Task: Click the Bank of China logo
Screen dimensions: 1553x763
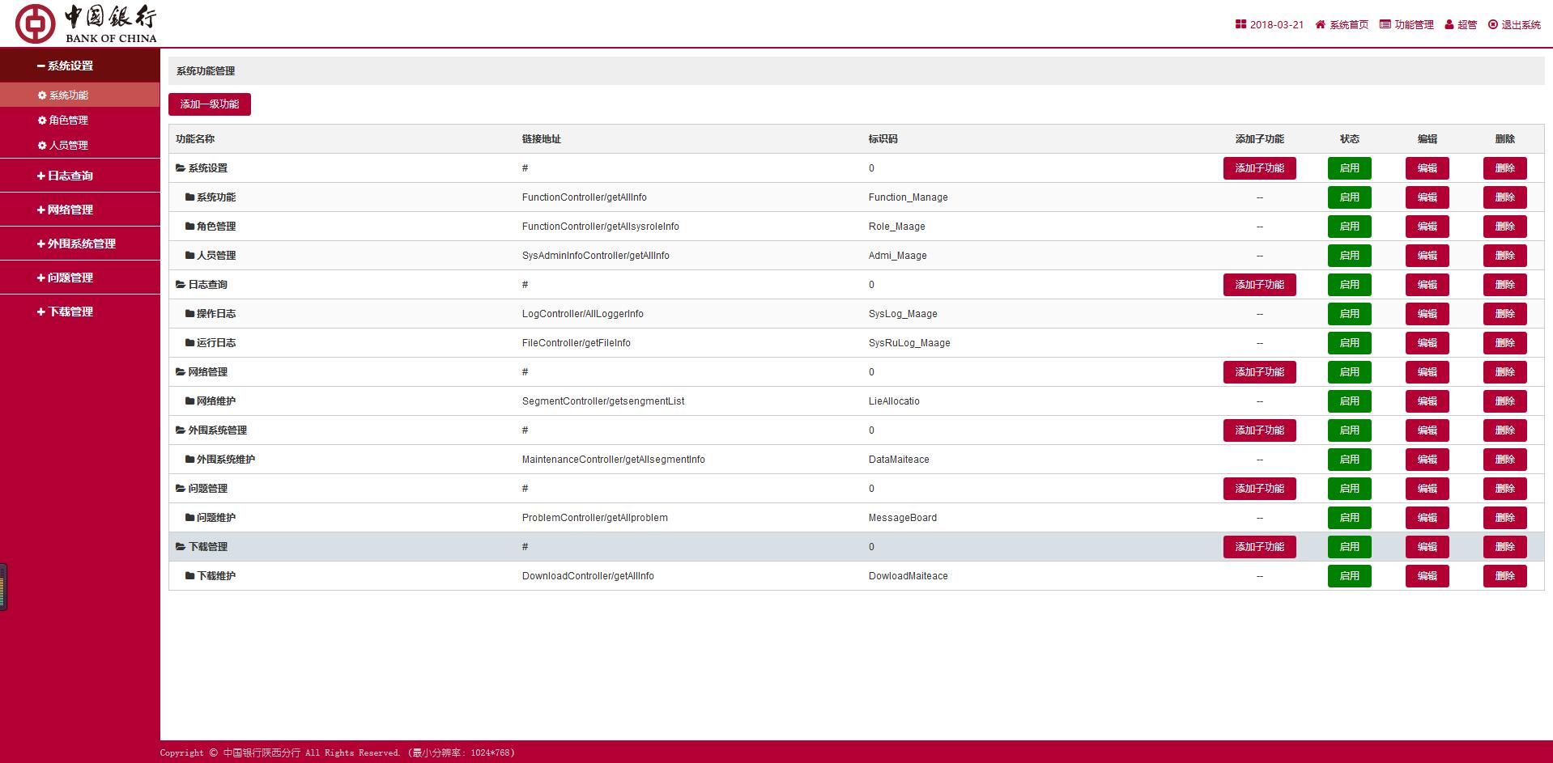Action: point(86,23)
